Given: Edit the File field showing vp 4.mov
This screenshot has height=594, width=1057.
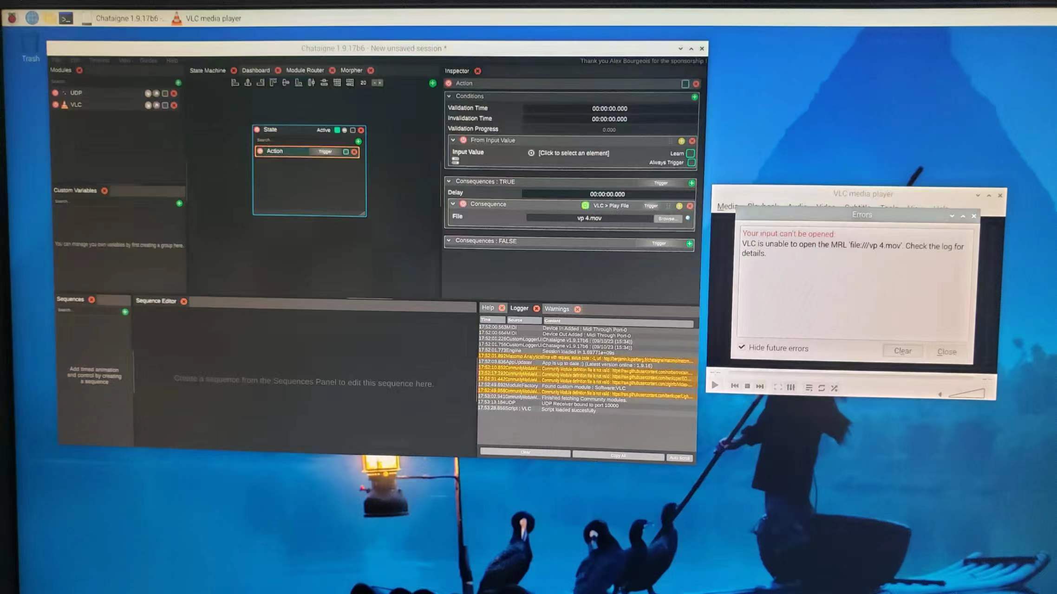Looking at the screenshot, I should (589, 218).
